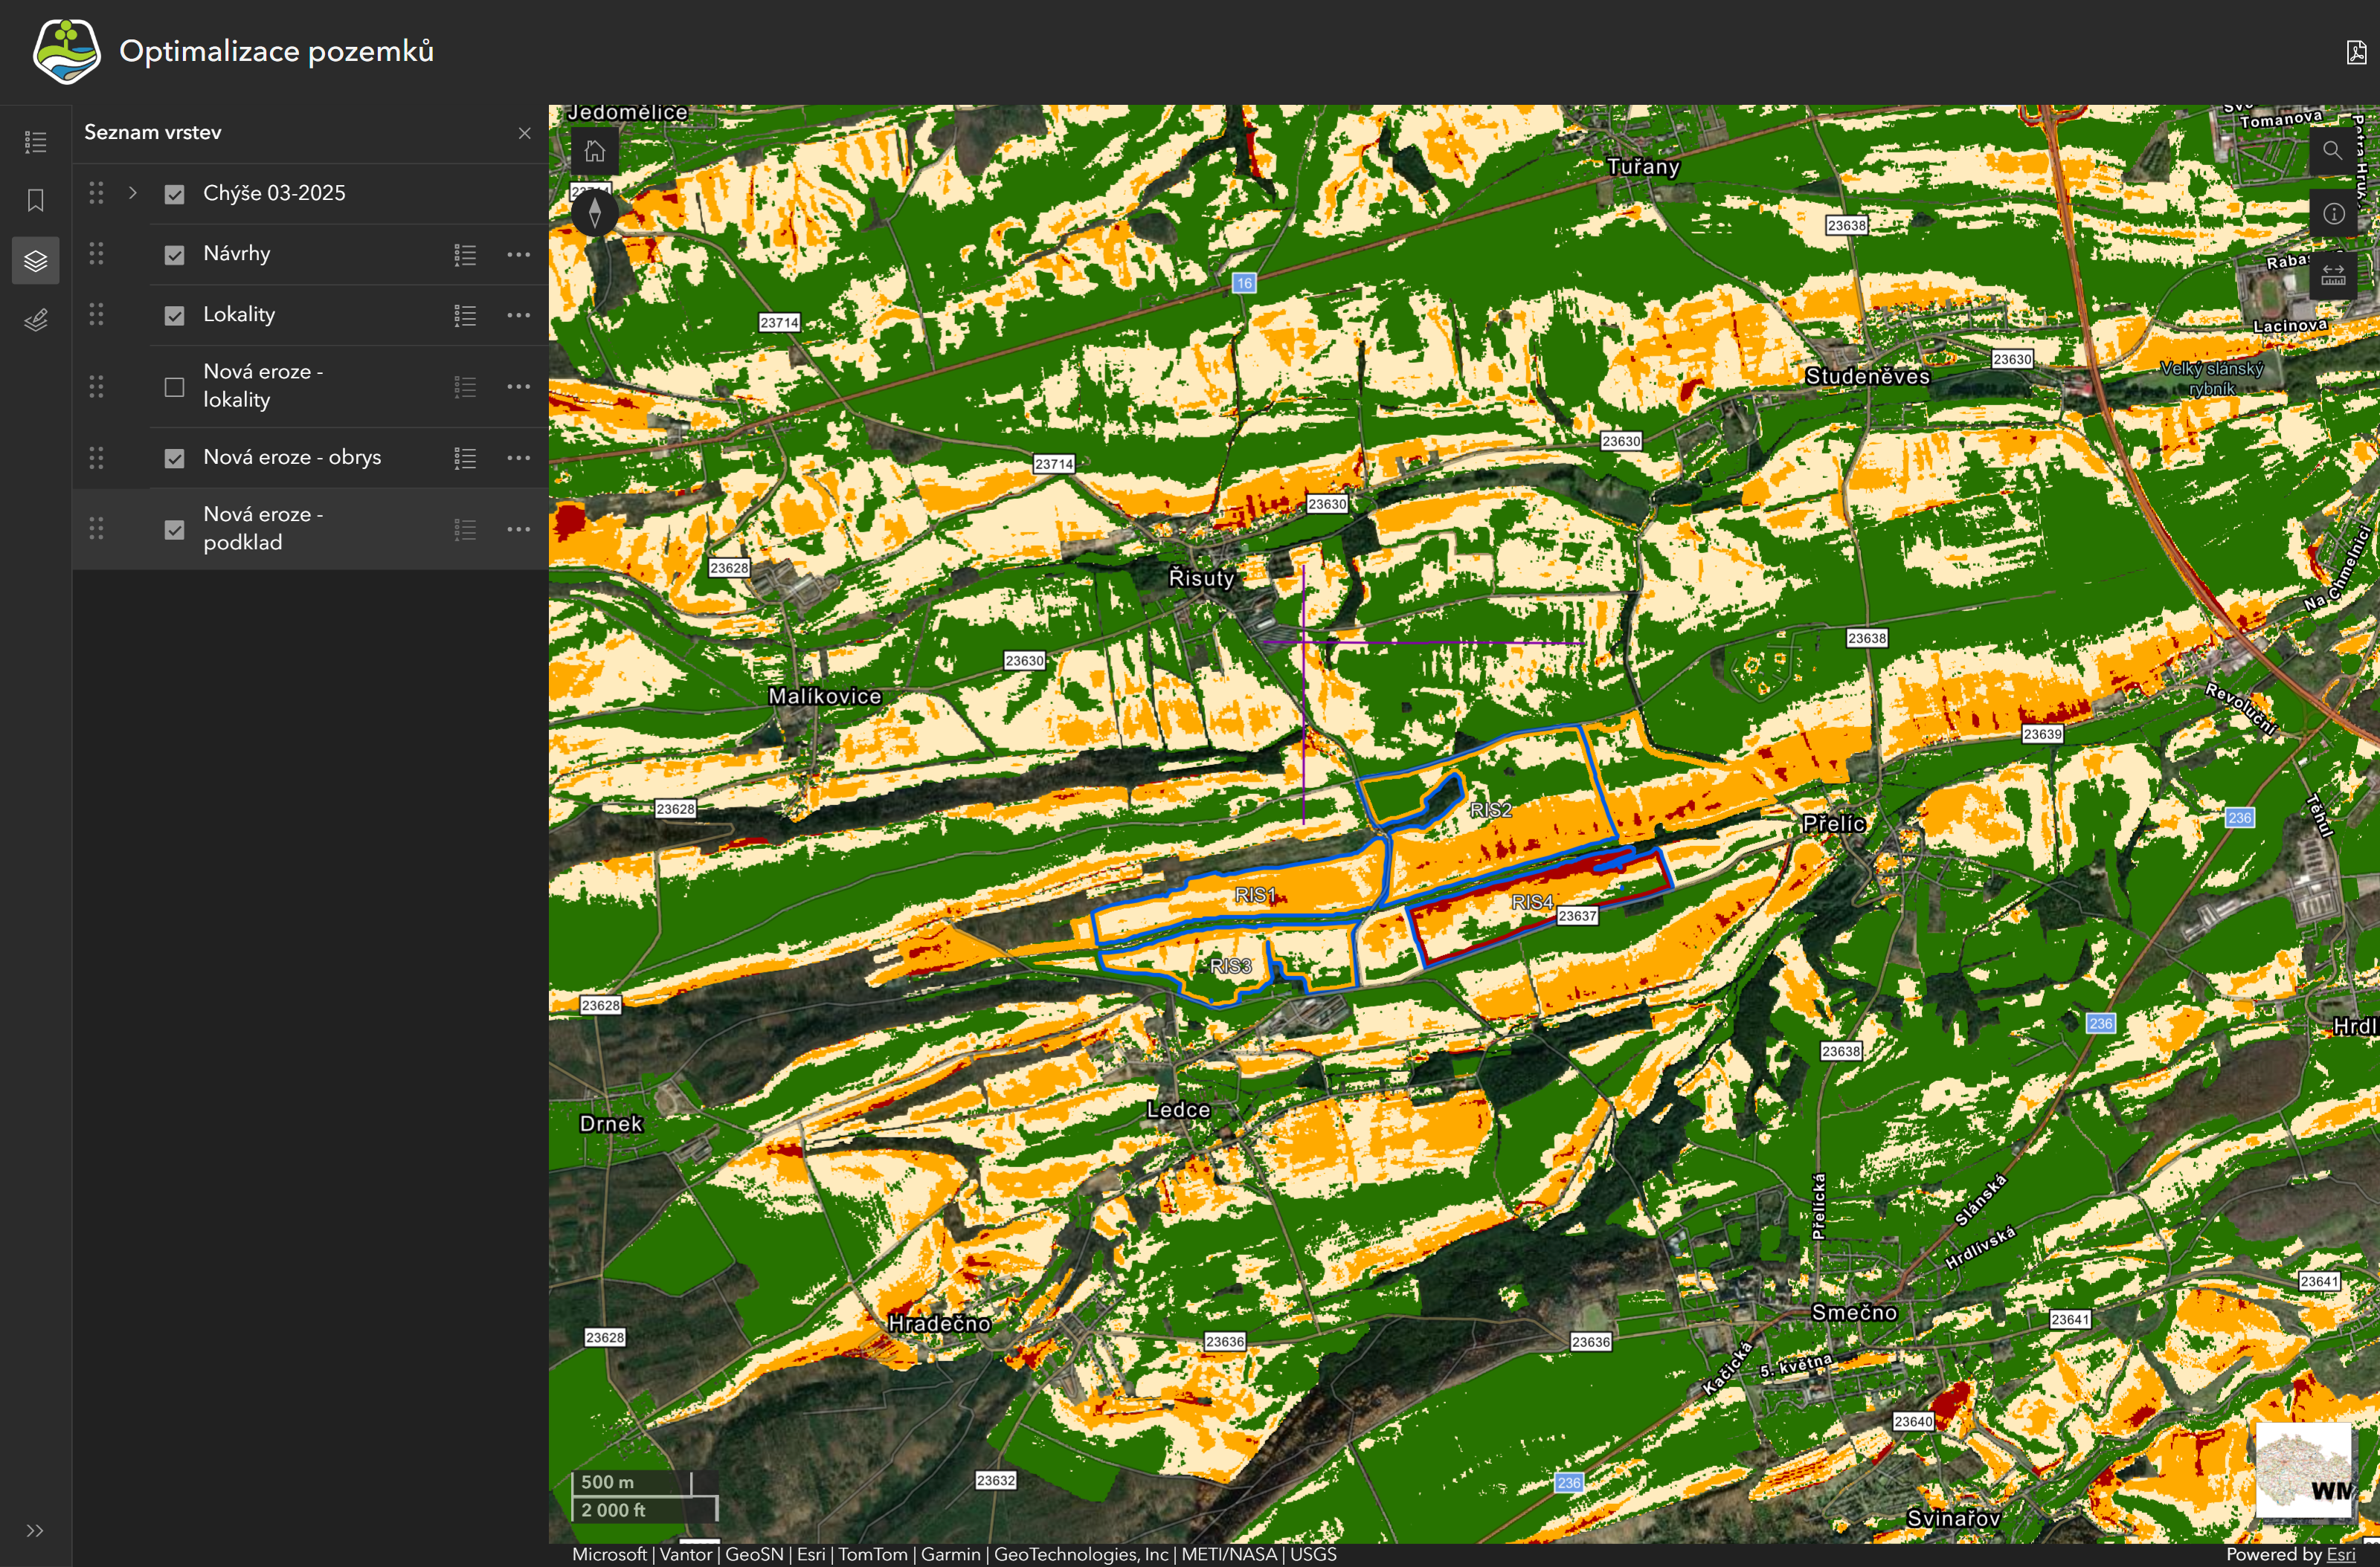
Task: Click the Optimalizace pozemků app logo
Action: (x=66, y=51)
